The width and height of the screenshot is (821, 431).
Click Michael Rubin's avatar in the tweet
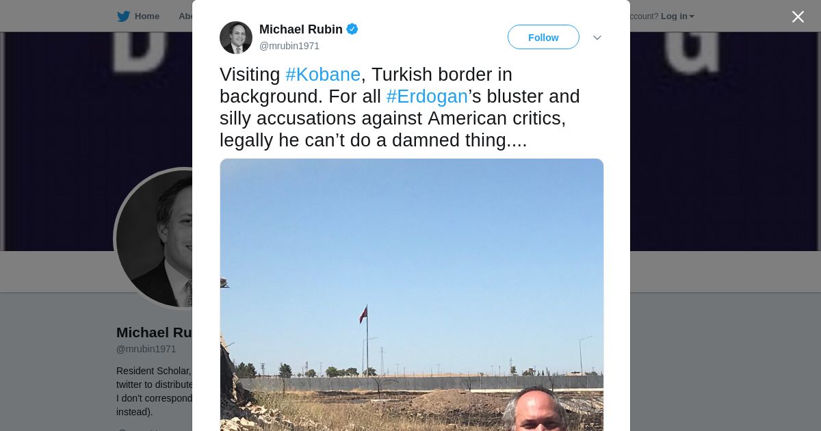pos(236,38)
